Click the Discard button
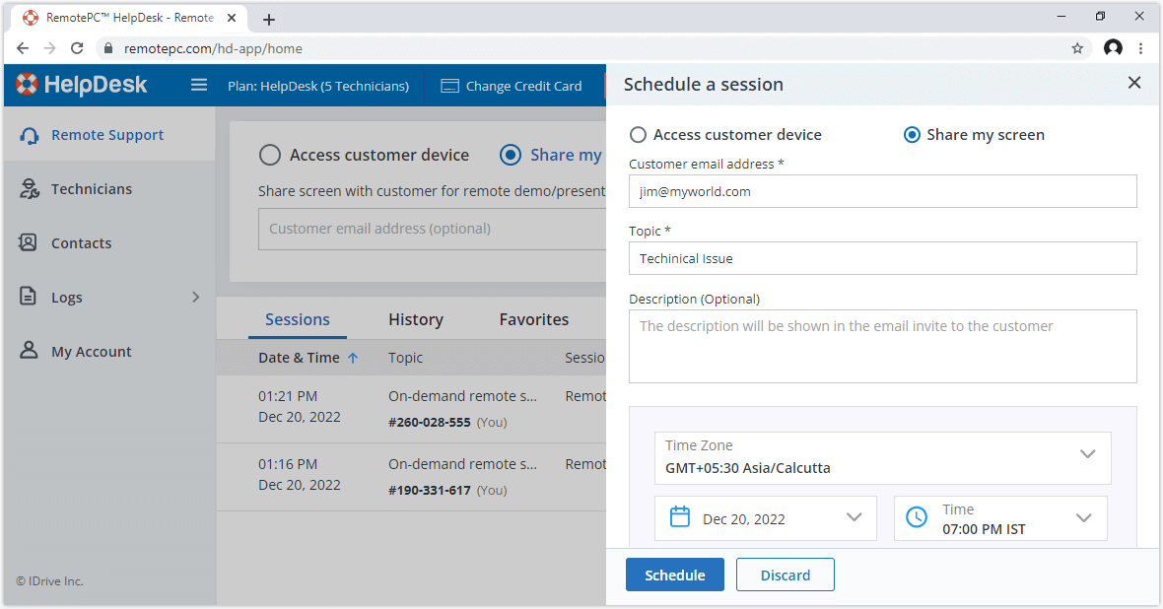 pos(786,575)
